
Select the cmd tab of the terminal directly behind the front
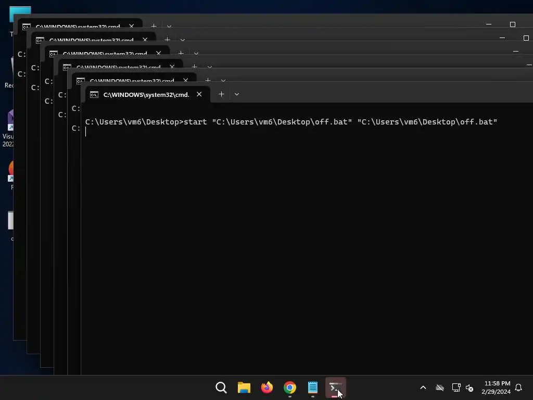(134, 78)
